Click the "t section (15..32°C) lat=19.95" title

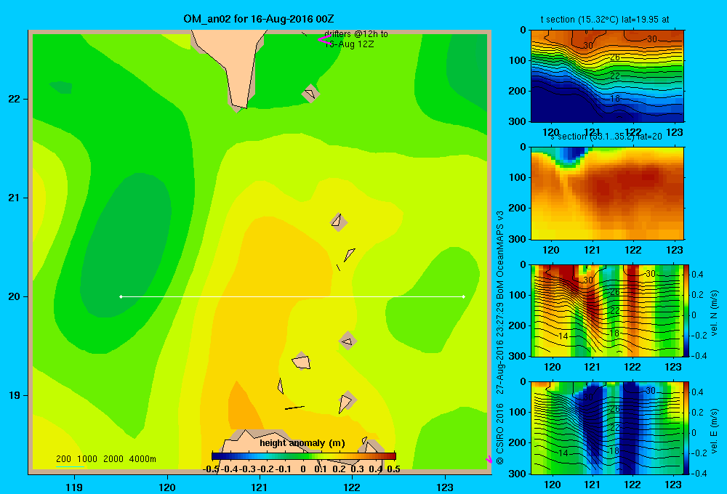[x=605, y=20]
